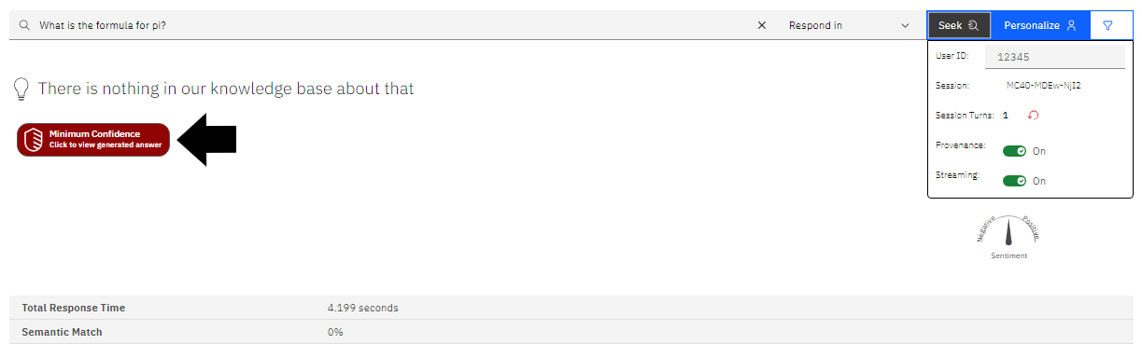Click the Sentiment gauge needle
The width and height of the screenshot is (1142, 344).
tap(1009, 232)
